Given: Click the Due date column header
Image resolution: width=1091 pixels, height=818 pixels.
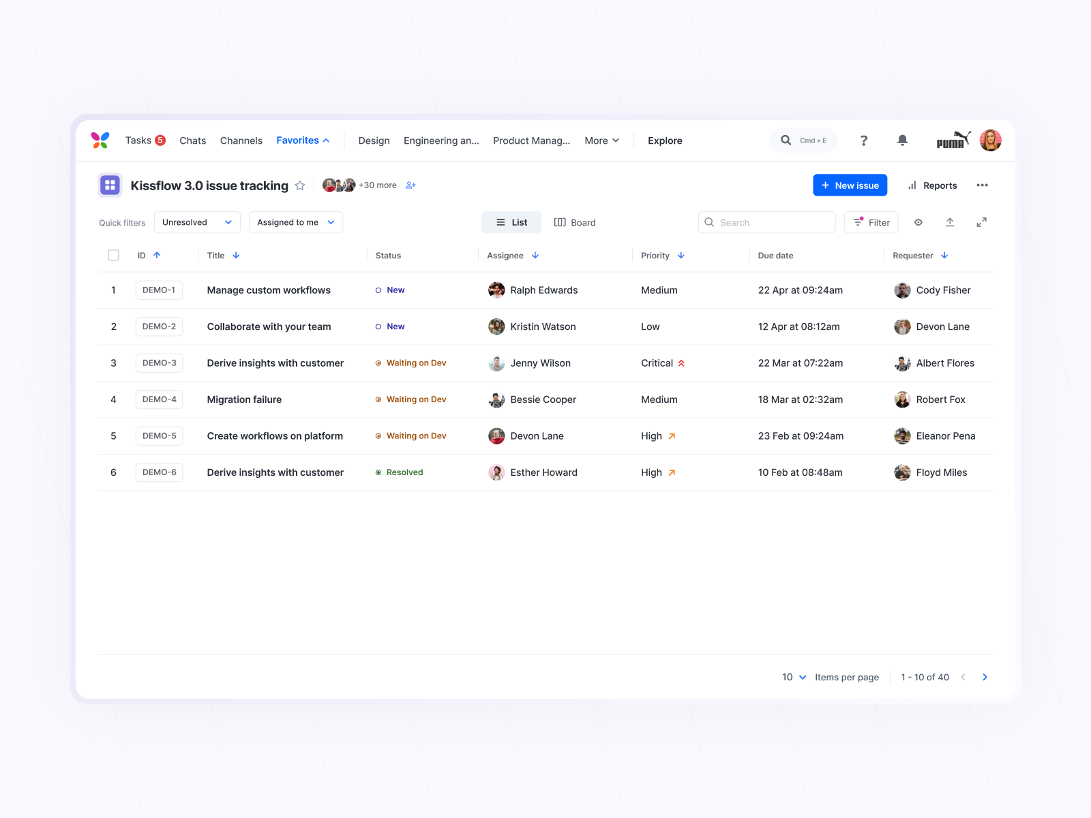Looking at the screenshot, I should click(x=775, y=256).
